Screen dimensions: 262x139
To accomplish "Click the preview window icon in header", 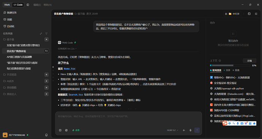I will coord(249,14).
